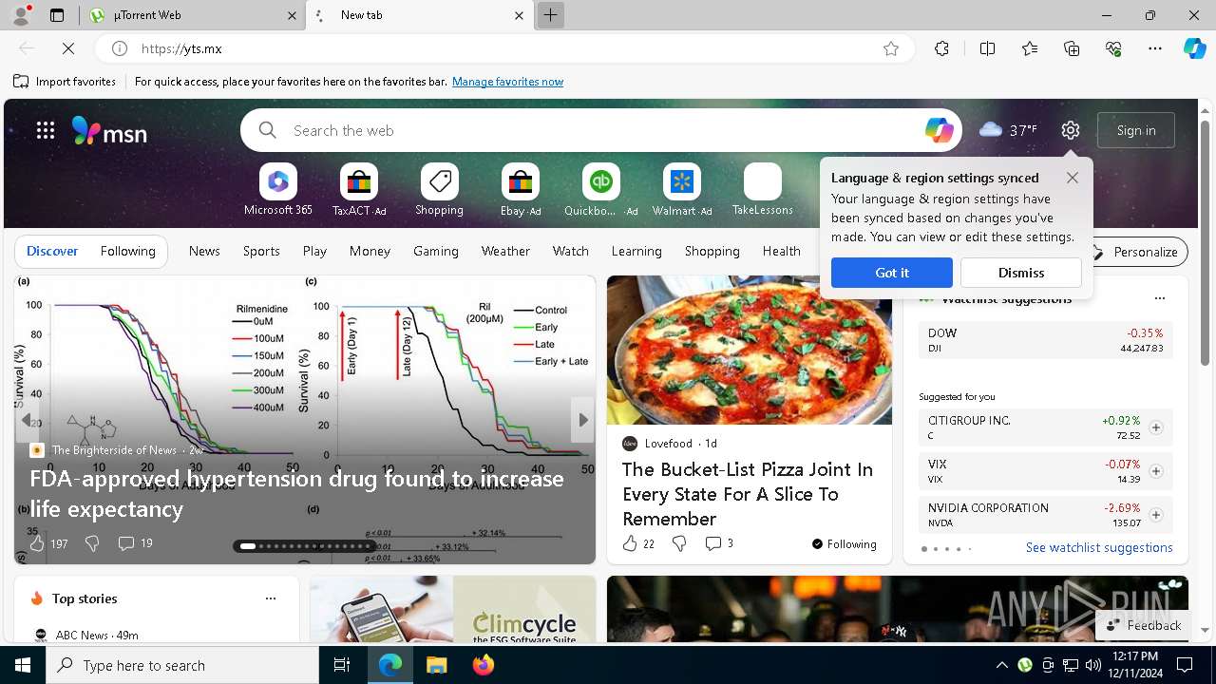Open browser Extensions menu
The width and height of the screenshot is (1216, 684).
(x=941, y=48)
